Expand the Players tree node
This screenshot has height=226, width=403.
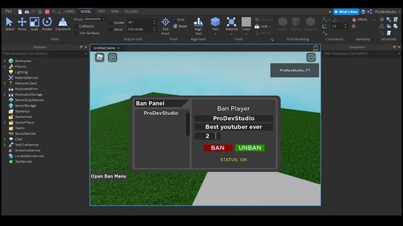(4, 67)
